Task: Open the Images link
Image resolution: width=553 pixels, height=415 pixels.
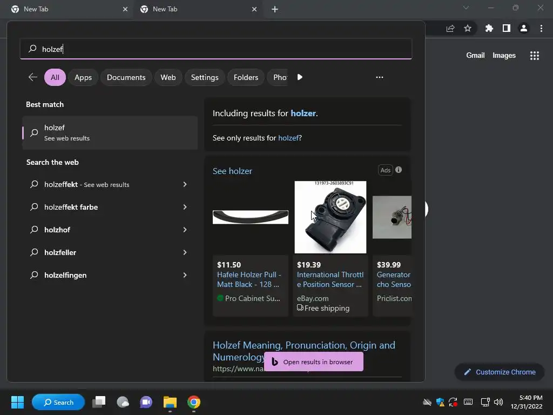Action: click(x=504, y=56)
